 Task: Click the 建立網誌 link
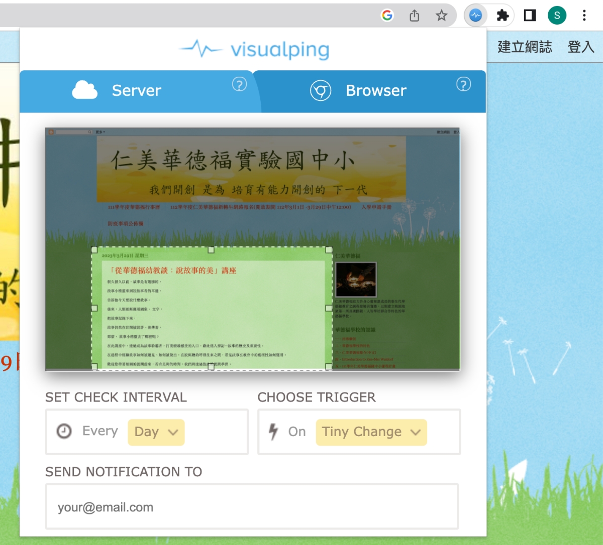[x=525, y=47]
